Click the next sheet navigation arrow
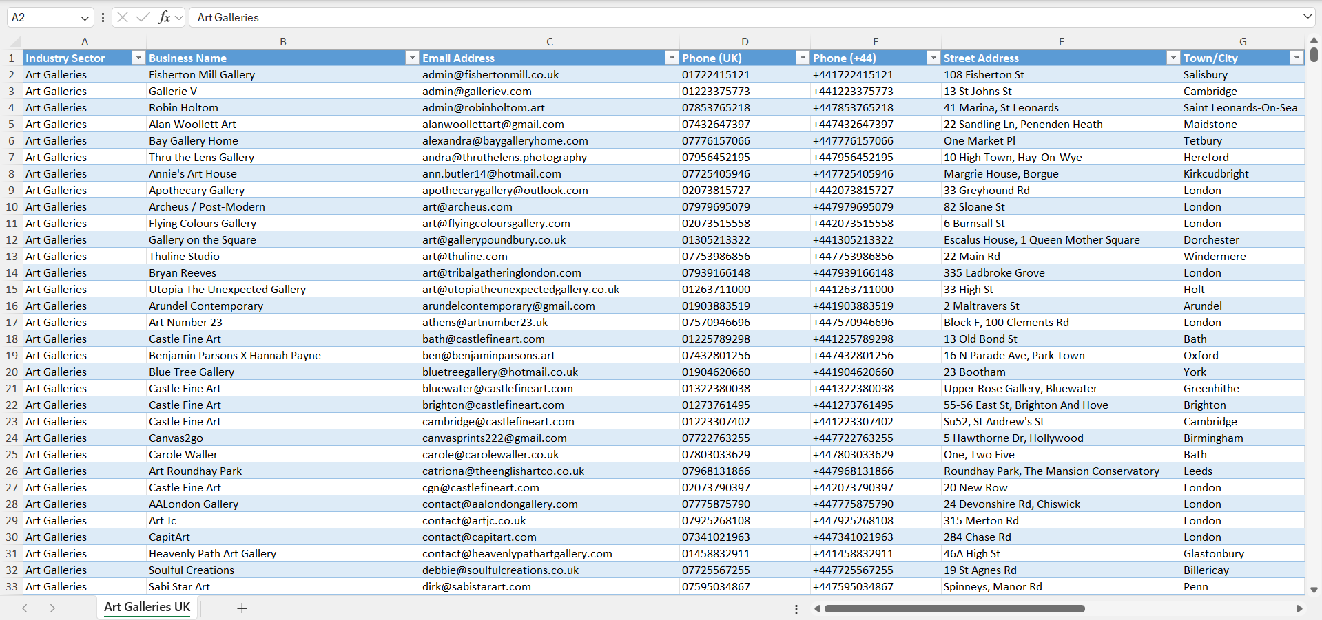 [x=52, y=608]
